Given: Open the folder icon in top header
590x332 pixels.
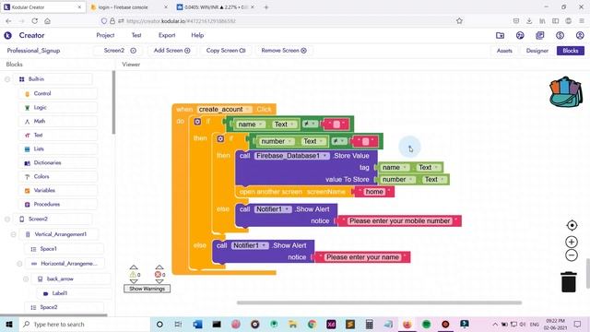Looking at the screenshot, I should tap(500, 35).
